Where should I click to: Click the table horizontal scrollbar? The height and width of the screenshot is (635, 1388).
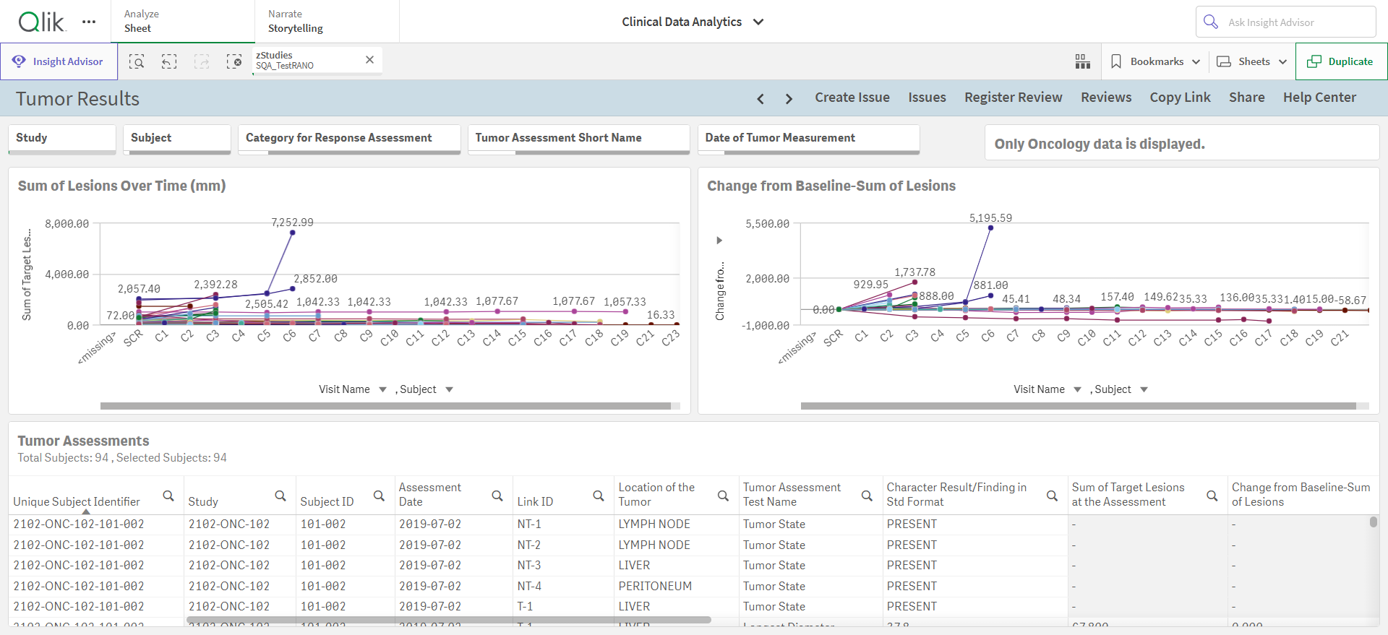click(449, 620)
